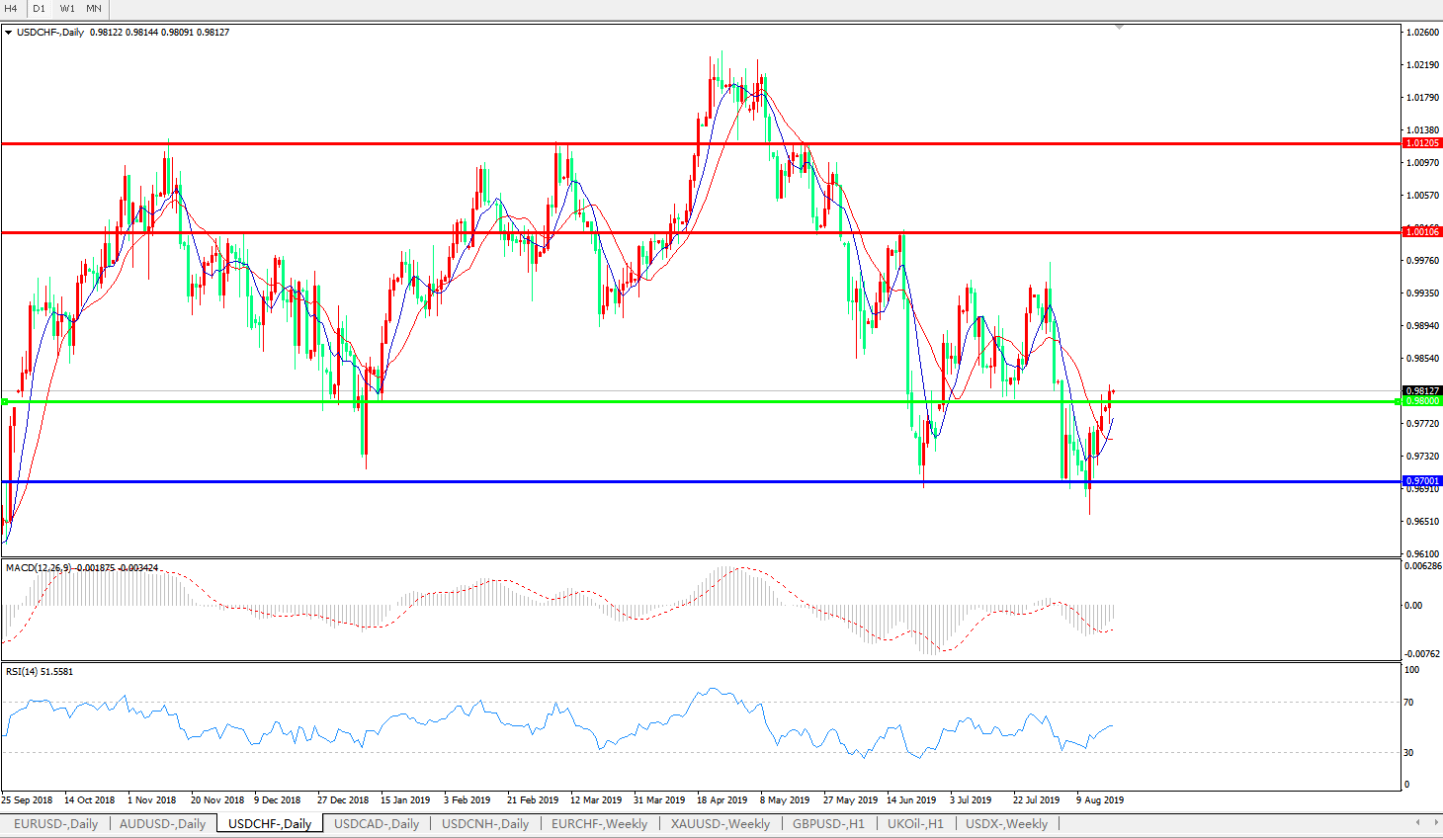The width and height of the screenshot is (1443, 838).
Task: Switch to the XAUUSD-,Weekly tab
Action: coord(720,823)
